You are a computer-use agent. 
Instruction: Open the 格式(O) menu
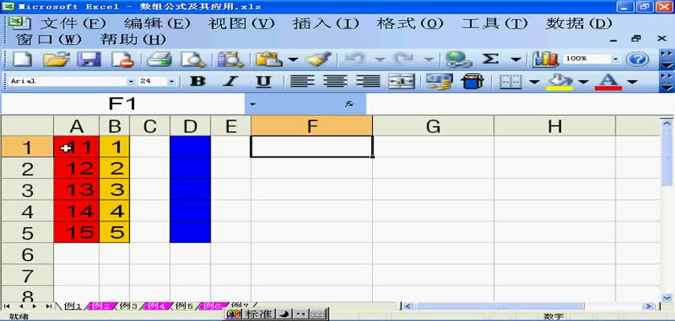(410, 23)
